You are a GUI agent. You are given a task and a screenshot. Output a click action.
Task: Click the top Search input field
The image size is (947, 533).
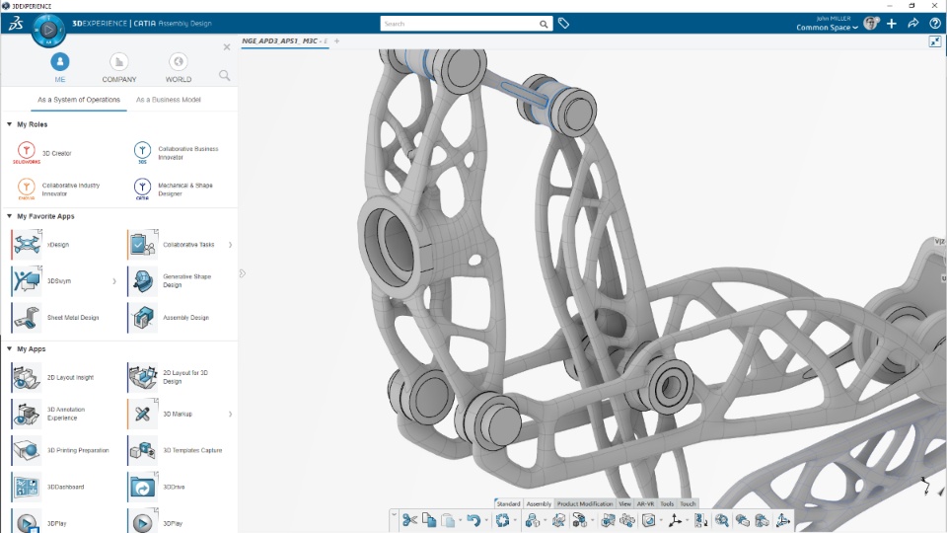(460, 24)
